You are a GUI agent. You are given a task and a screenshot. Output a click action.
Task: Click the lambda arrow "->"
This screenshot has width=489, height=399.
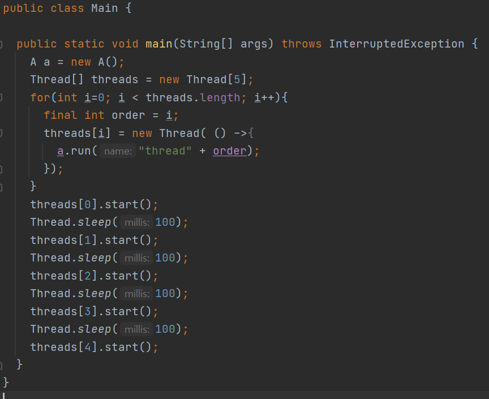point(240,133)
